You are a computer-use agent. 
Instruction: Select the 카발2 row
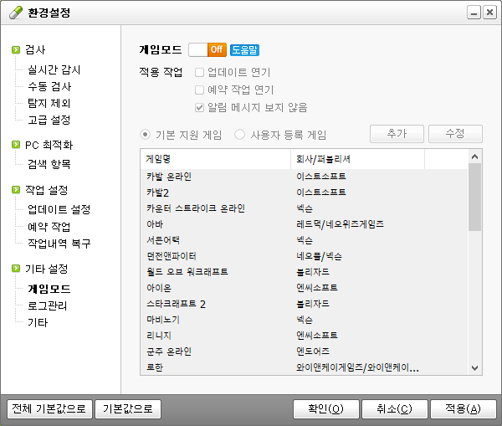point(305,192)
